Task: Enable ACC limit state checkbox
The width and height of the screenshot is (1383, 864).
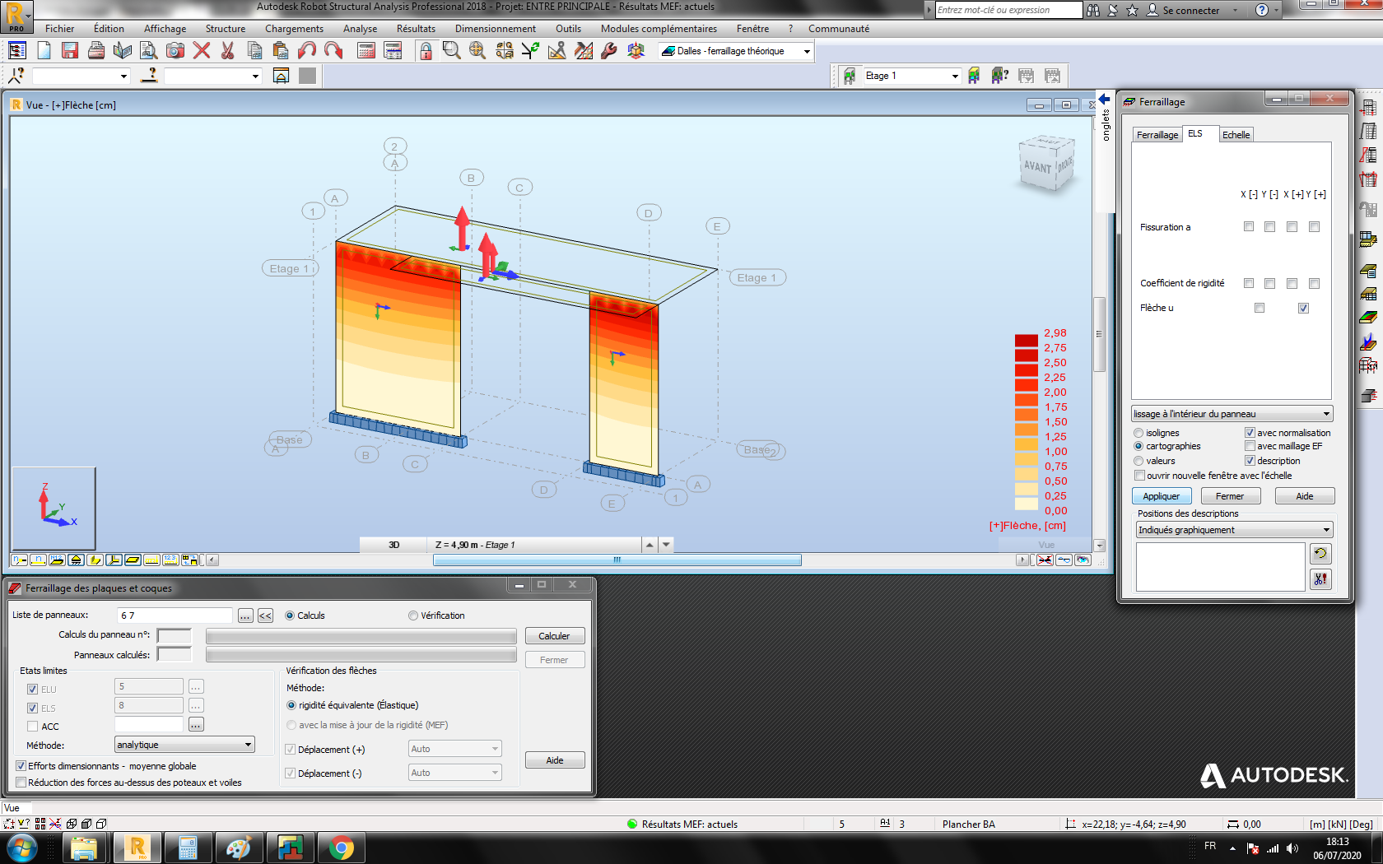Action: [x=32, y=727]
